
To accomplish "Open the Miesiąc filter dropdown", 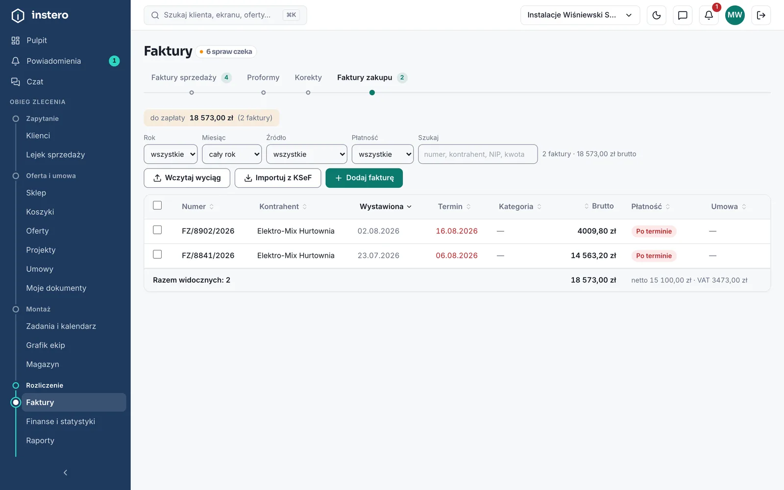I will click(232, 154).
